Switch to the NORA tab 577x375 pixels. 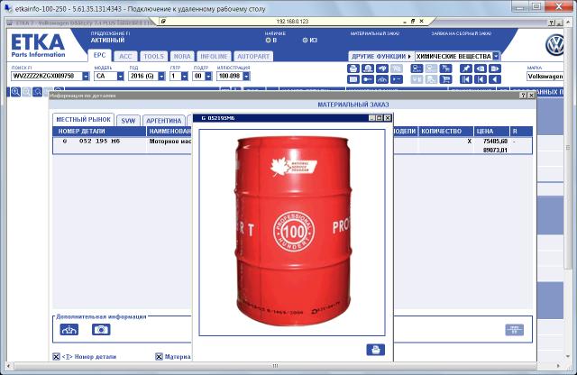182,56
